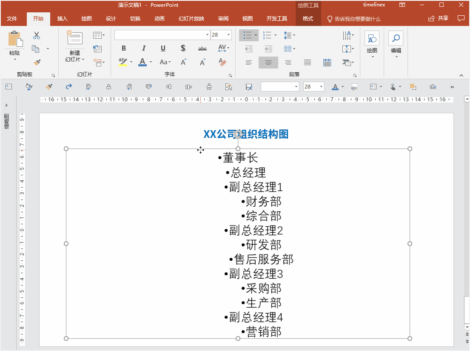Switch to the 插入 ribbon tab

click(x=62, y=19)
